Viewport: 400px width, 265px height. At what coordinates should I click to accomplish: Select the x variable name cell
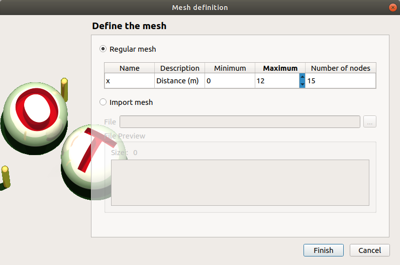click(x=129, y=81)
